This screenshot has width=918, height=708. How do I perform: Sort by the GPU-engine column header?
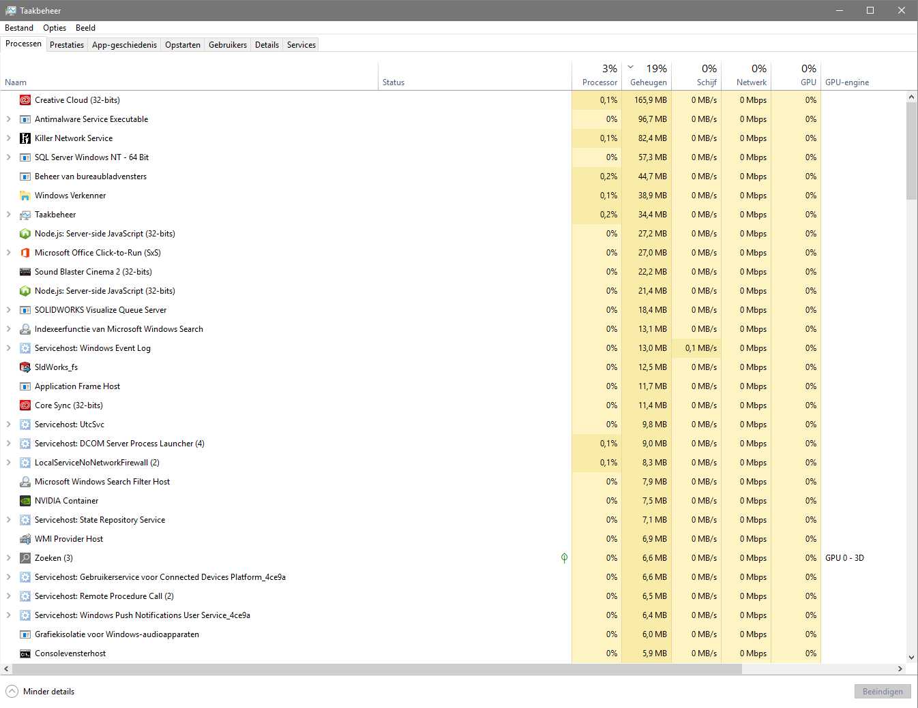coord(863,76)
